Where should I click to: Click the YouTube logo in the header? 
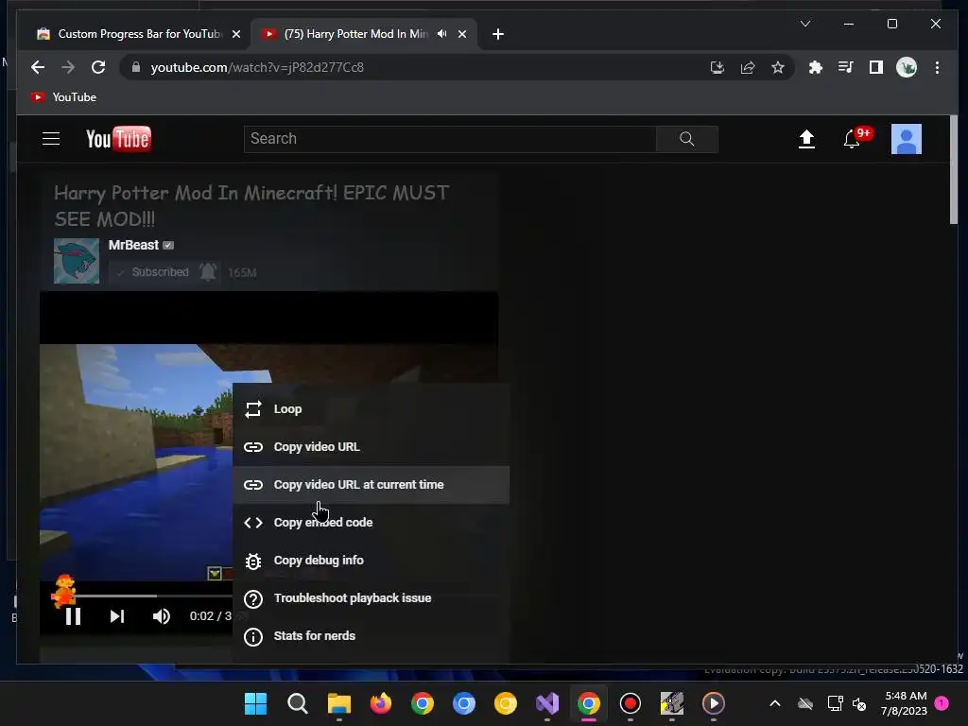click(118, 139)
